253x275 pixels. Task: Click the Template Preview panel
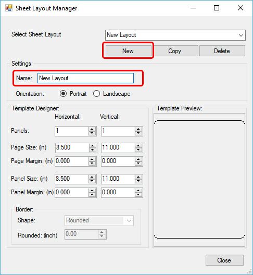(199, 180)
